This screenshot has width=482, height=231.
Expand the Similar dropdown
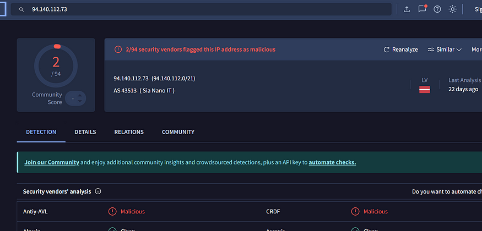point(444,50)
